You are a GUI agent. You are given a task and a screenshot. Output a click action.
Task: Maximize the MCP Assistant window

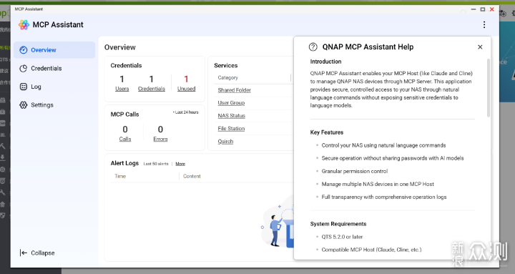pos(483,9)
